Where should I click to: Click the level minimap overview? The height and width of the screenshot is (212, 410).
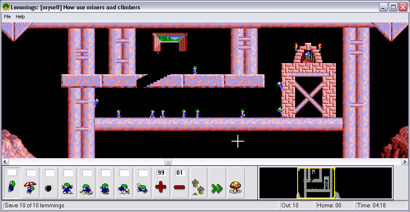[325, 183]
